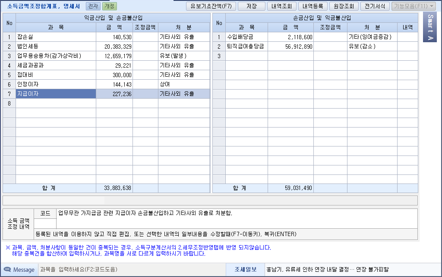This screenshot has height=277, width=442.
Task: Click the amount 29,221
Action: (x=123, y=65)
